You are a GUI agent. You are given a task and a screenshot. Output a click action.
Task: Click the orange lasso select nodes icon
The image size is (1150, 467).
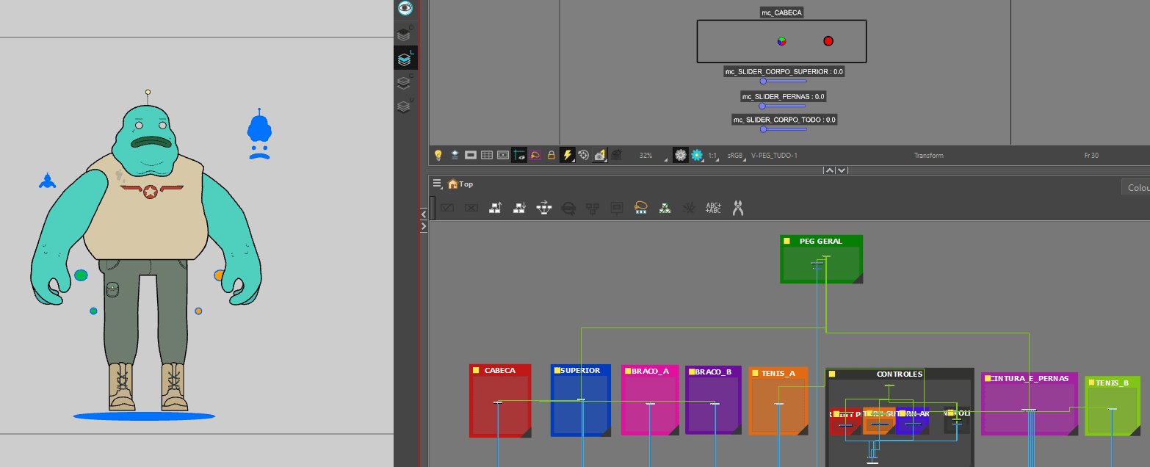click(640, 208)
